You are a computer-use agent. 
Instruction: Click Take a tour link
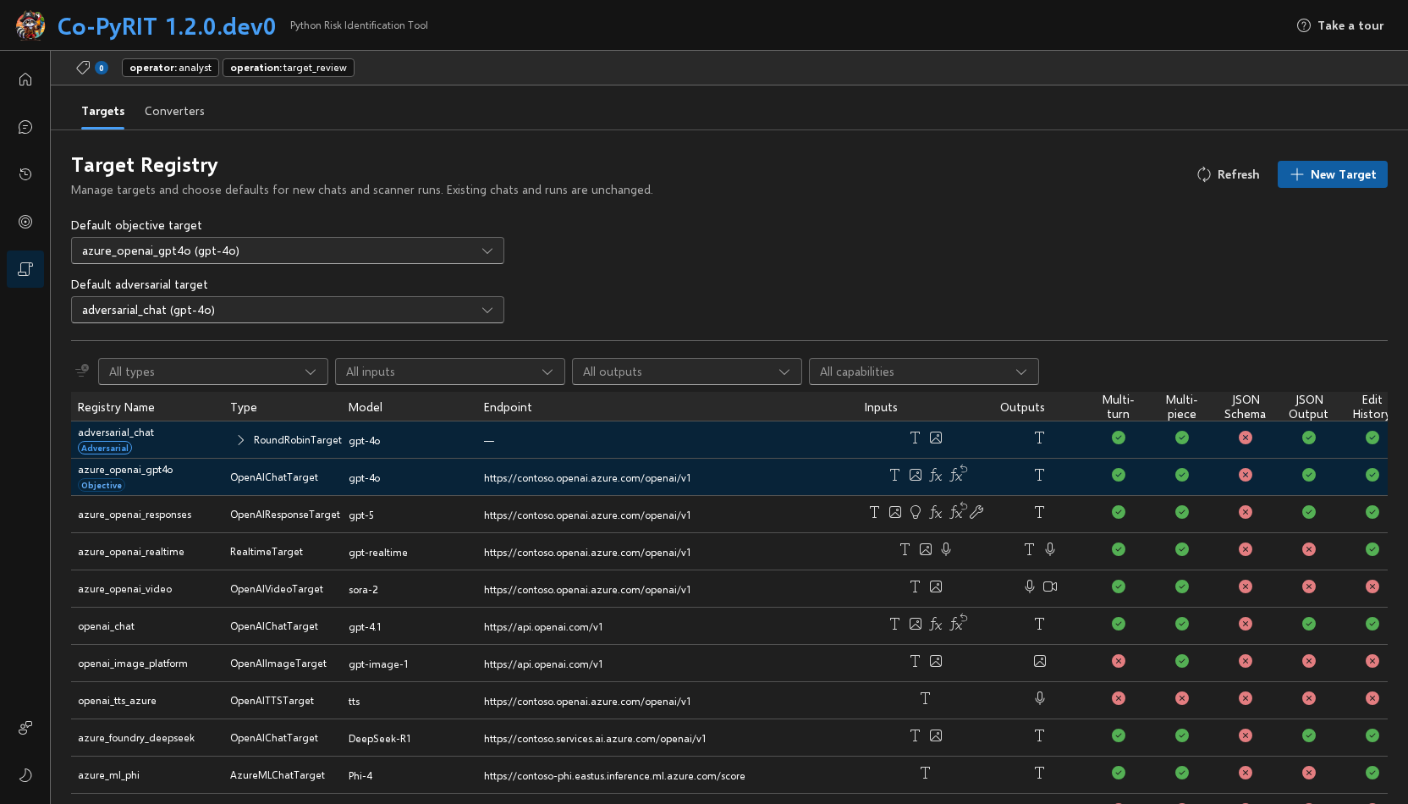[1340, 25]
